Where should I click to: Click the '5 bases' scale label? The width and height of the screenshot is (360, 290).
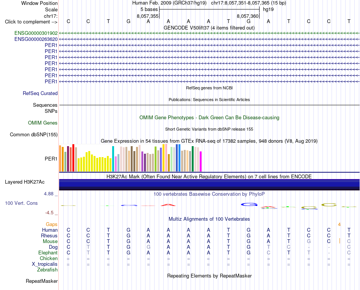pyautogui.click(x=149, y=9)
